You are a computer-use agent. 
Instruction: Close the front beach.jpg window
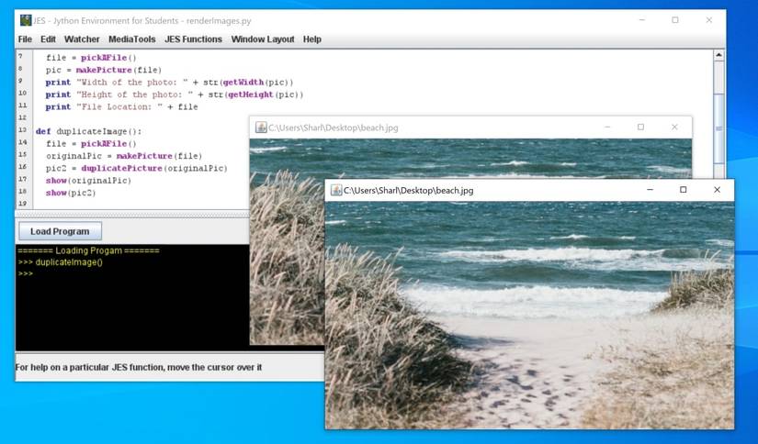pos(717,190)
